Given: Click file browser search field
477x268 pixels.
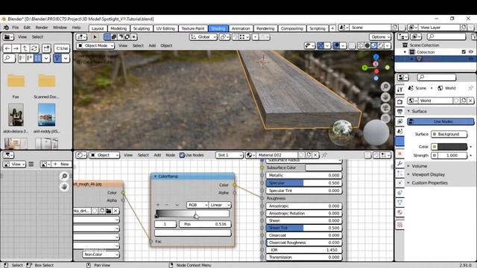Looking at the screenshot, I should [x=9, y=58].
